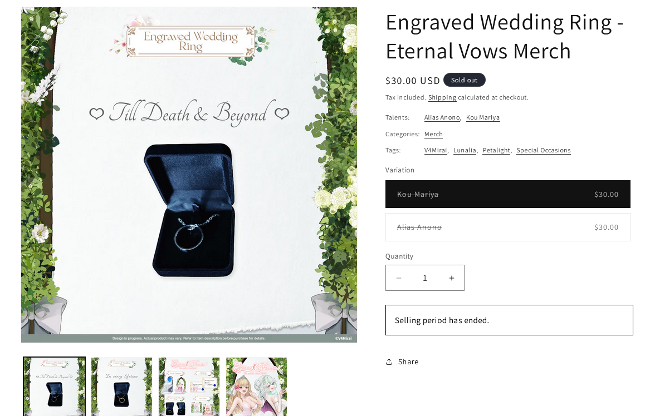Open the Alias Anono talent link

pos(442,117)
